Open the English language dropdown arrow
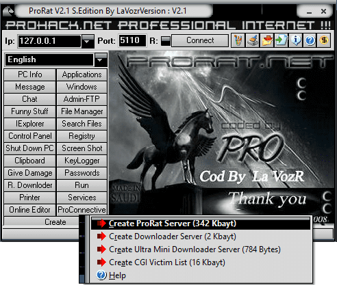Image resolution: width=337 pixels, height=285 pixels. (x=100, y=59)
